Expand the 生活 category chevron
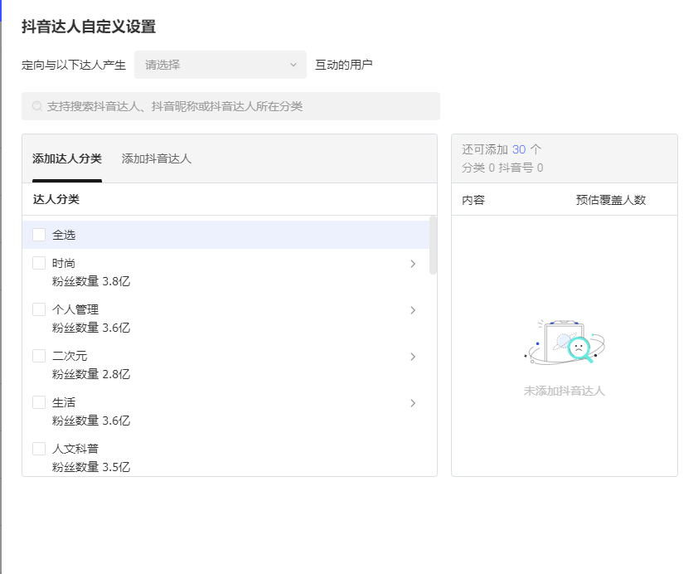The image size is (698, 574). pyautogui.click(x=413, y=403)
